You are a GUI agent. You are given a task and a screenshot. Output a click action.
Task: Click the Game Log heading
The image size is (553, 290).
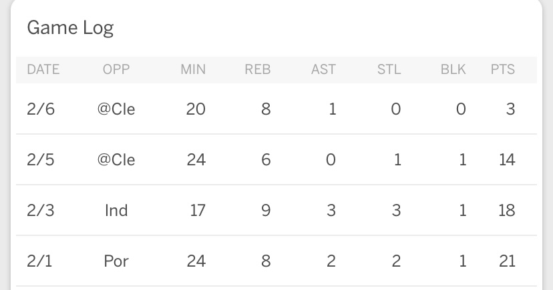[70, 27]
